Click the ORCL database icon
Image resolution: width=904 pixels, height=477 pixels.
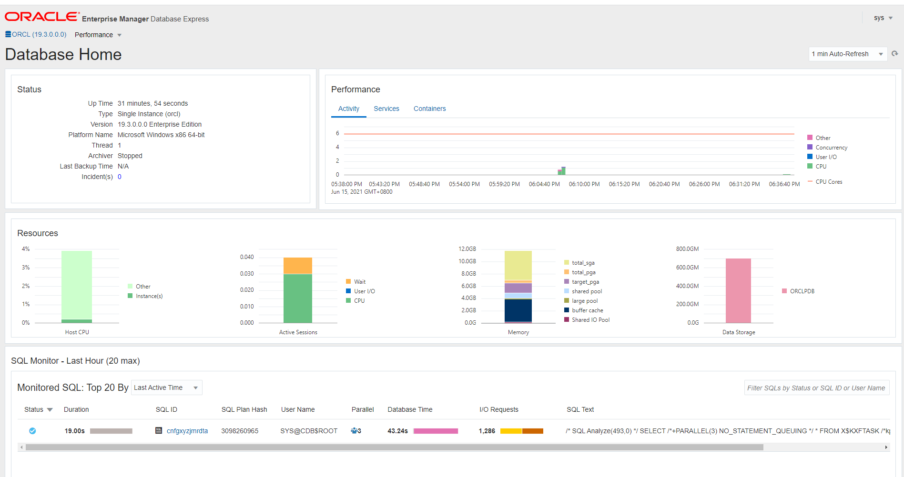click(x=8, y=34)
